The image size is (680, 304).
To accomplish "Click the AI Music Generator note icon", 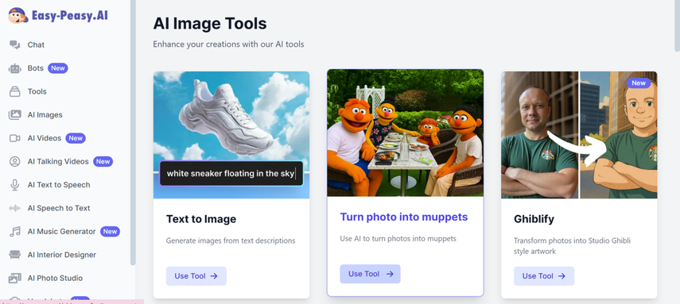I will pyautogui.click(x=15, y=232).
